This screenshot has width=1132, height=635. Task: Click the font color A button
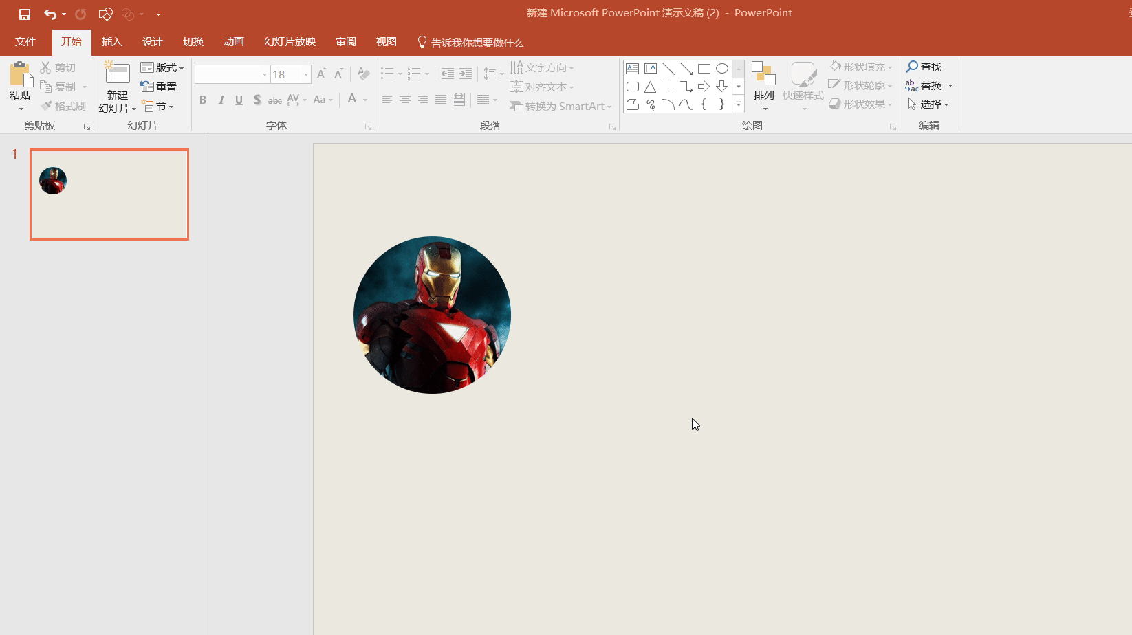pos(352,100)
